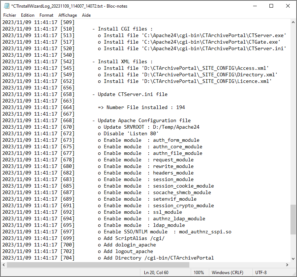Open the Fichier menu

point(10,15)
